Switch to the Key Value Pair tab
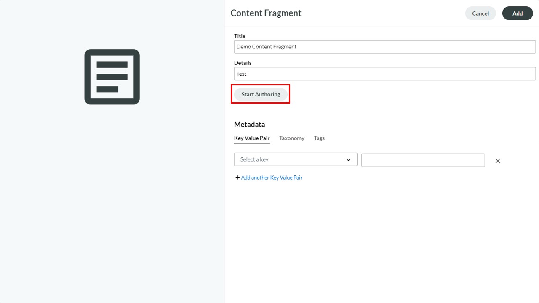Image resolution: width=539 pixels, height=303 pixels. coord(252,138)
